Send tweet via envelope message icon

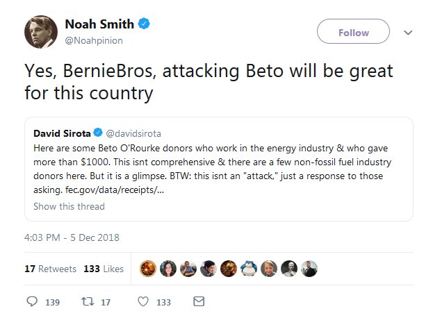tap(199, 301)
